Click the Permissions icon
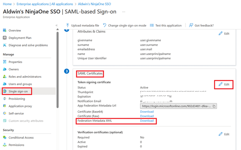This screenshot has width=241, height=150. 4,145
